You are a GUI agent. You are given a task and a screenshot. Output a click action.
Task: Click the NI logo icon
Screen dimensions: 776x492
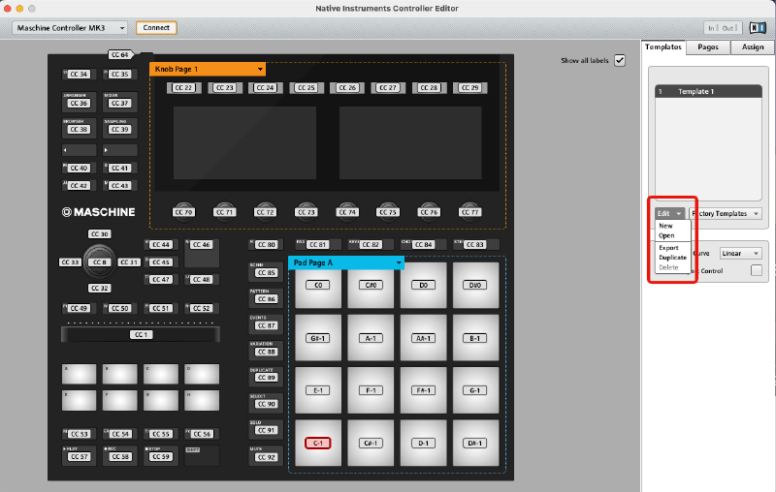(758, 28)
